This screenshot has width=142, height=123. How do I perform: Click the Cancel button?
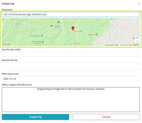tap(106, 117)
